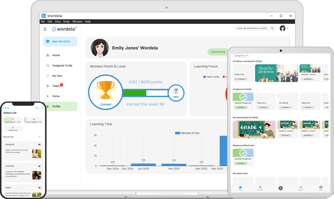This screenshot has height=199, width=334.
Task: Tap Learn Spelling on the phone
Action: [34, 120]
